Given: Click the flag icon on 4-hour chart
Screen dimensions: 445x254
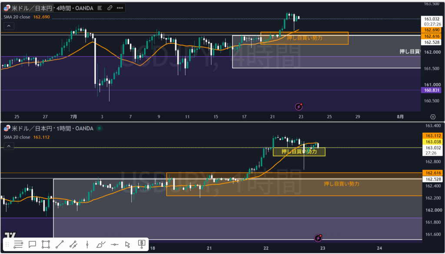Looking at the screenshot, I should coord(100,8).
